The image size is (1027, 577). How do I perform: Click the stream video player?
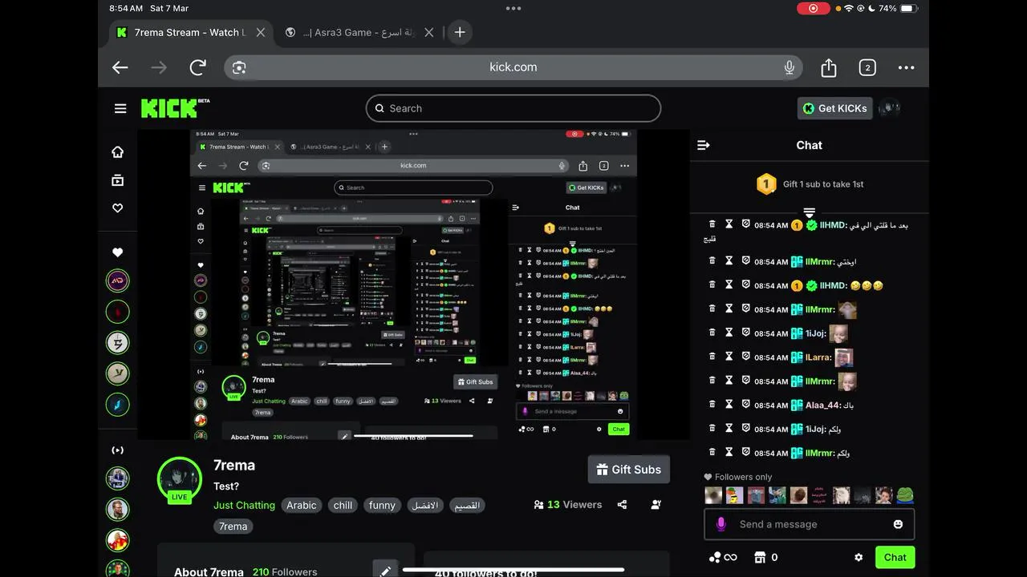(413, 284)
